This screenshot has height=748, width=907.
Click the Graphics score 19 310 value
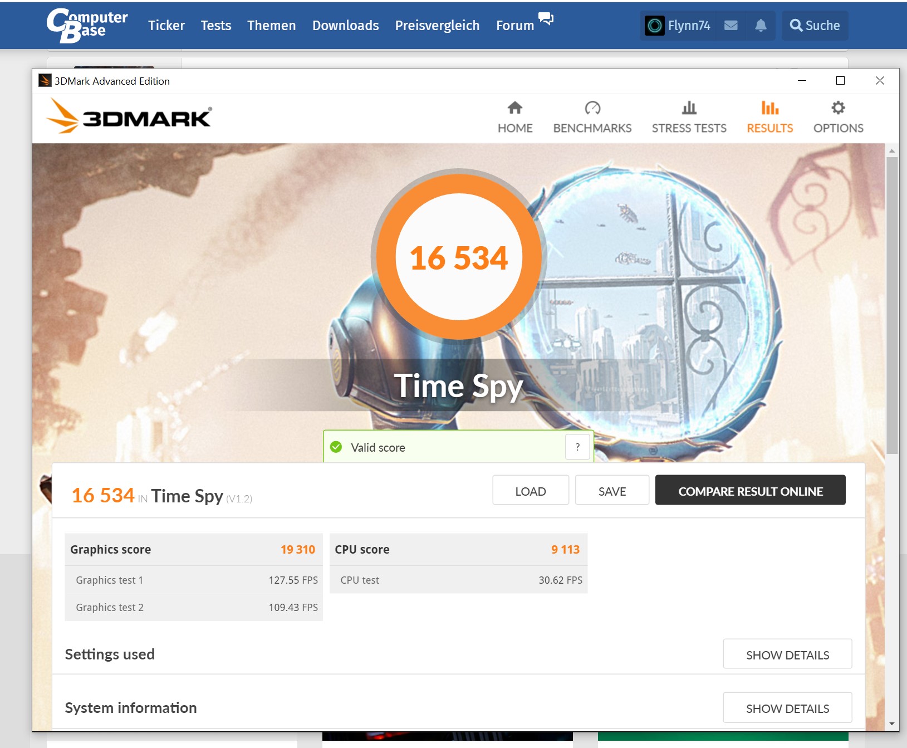pyautogui.click(x=298, y=550)
